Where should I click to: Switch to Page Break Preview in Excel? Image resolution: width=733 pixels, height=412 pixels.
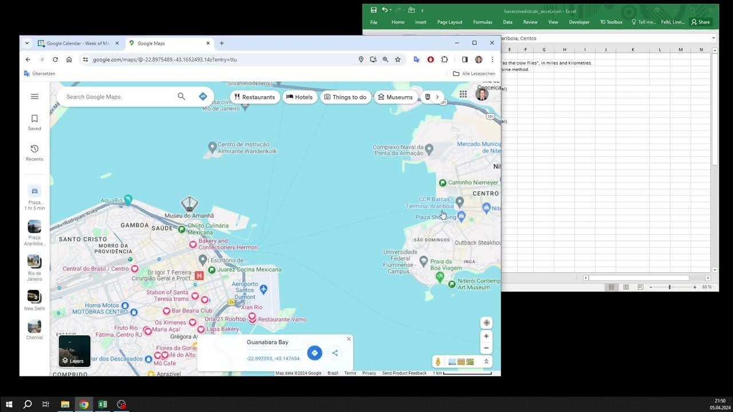click(640, 287)
